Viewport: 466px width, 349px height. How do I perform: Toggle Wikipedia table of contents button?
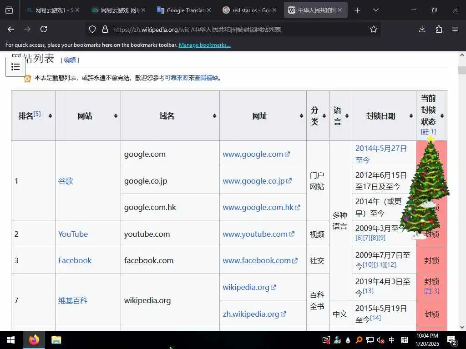15,67
